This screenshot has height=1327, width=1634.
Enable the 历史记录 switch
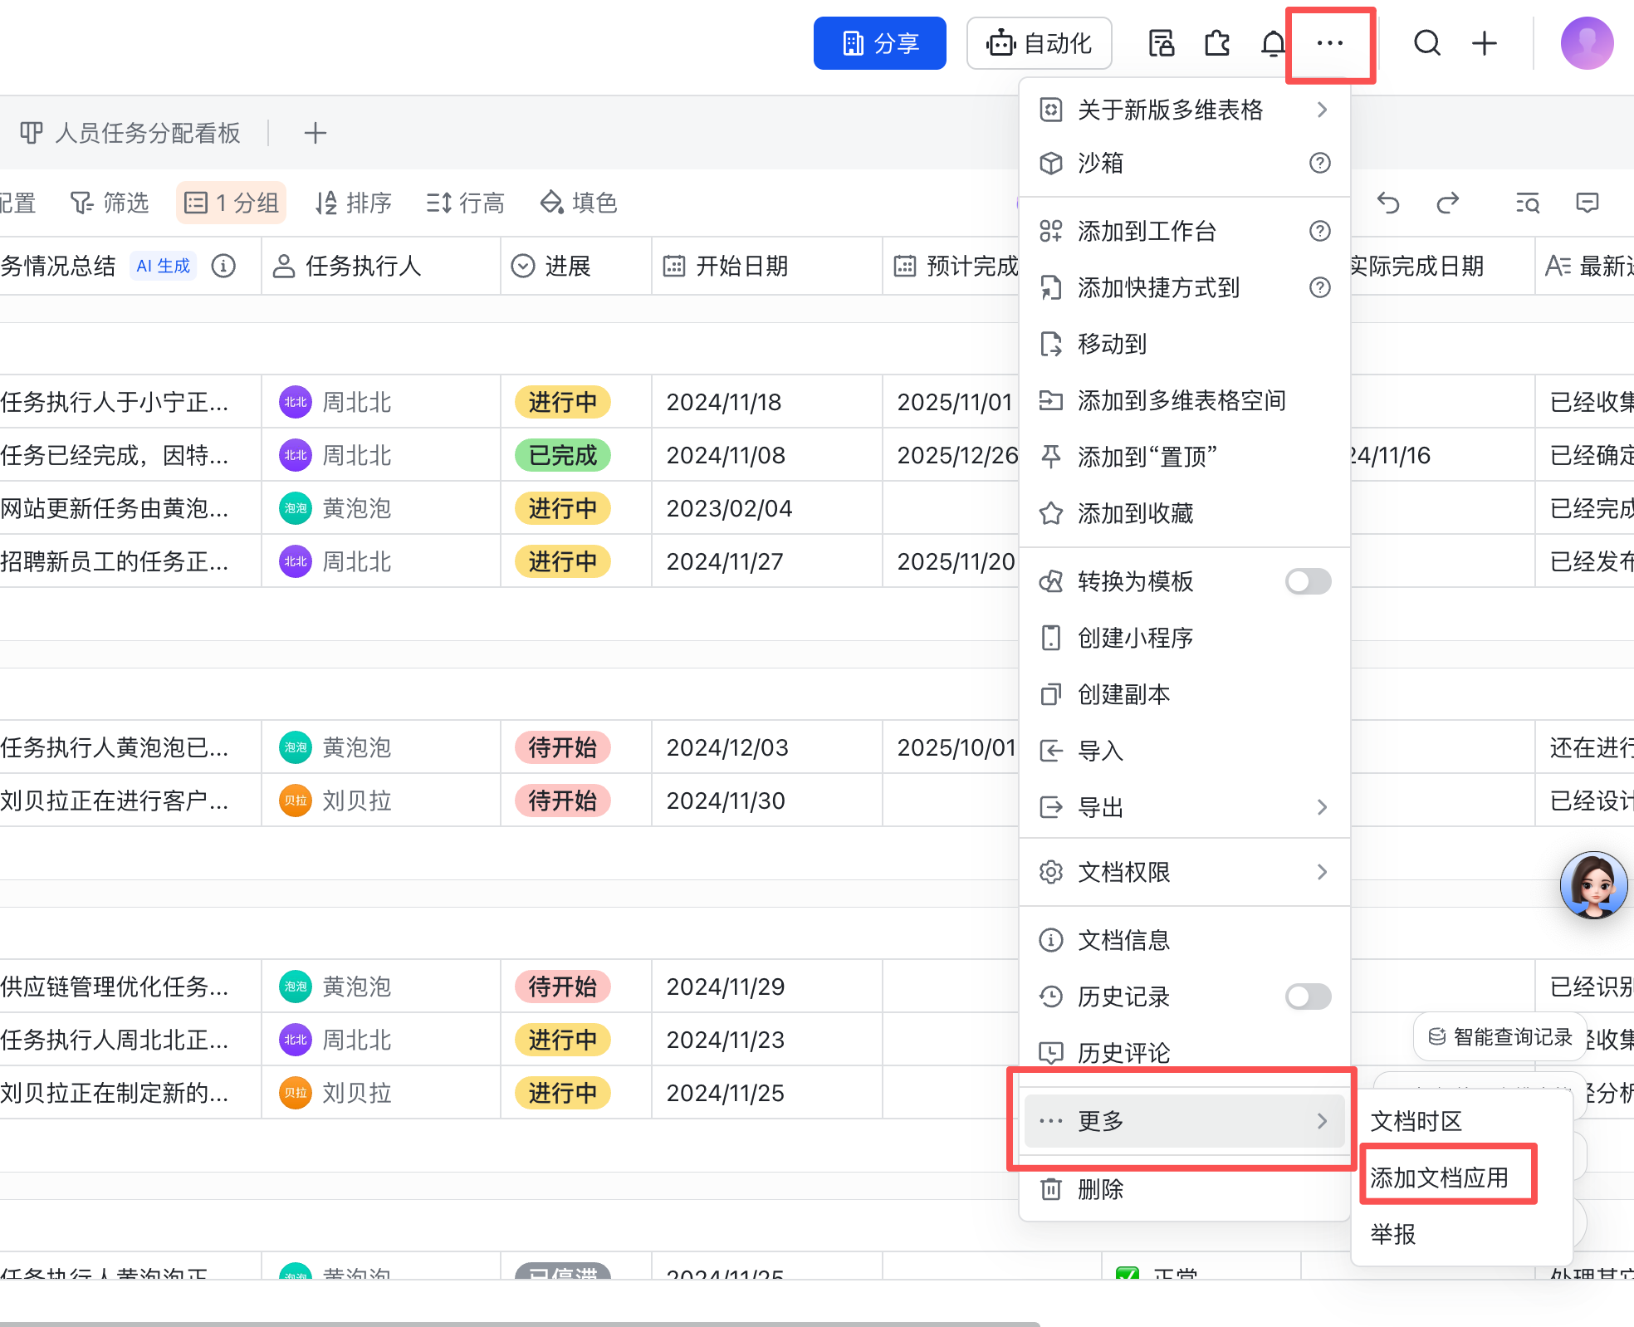(1308, 996)
